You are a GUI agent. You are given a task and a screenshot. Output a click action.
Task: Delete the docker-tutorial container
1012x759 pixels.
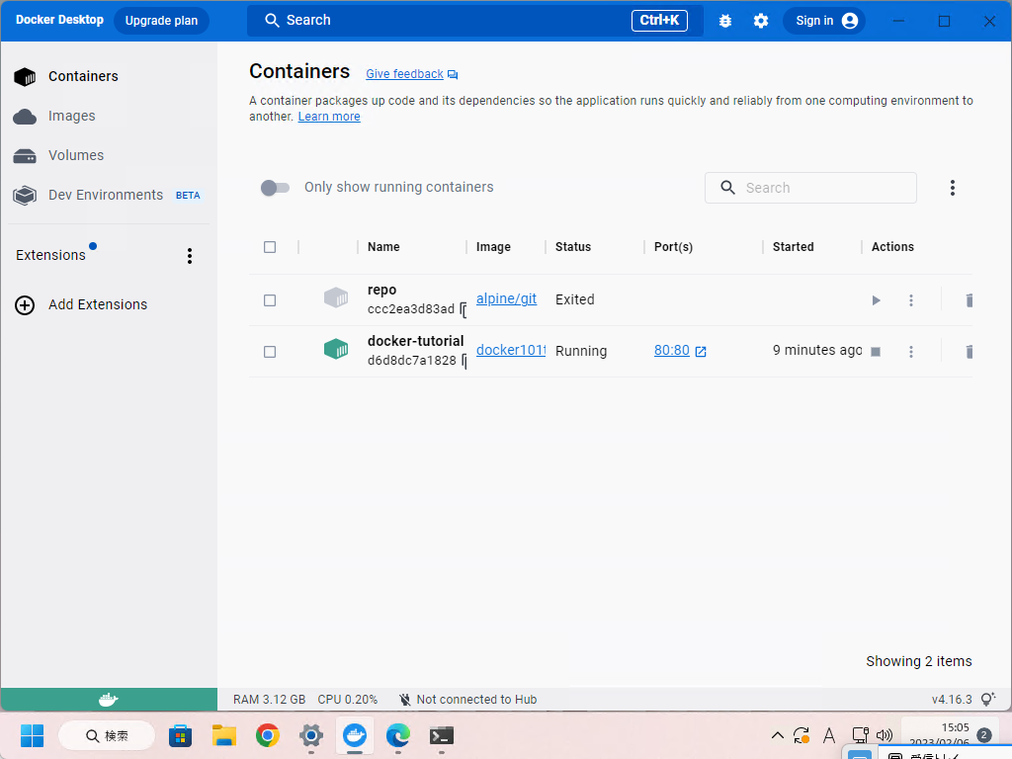click(969, 352)
